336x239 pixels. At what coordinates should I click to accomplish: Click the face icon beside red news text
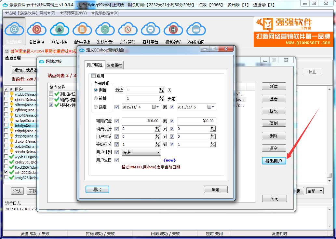click(x=7, y=51)
